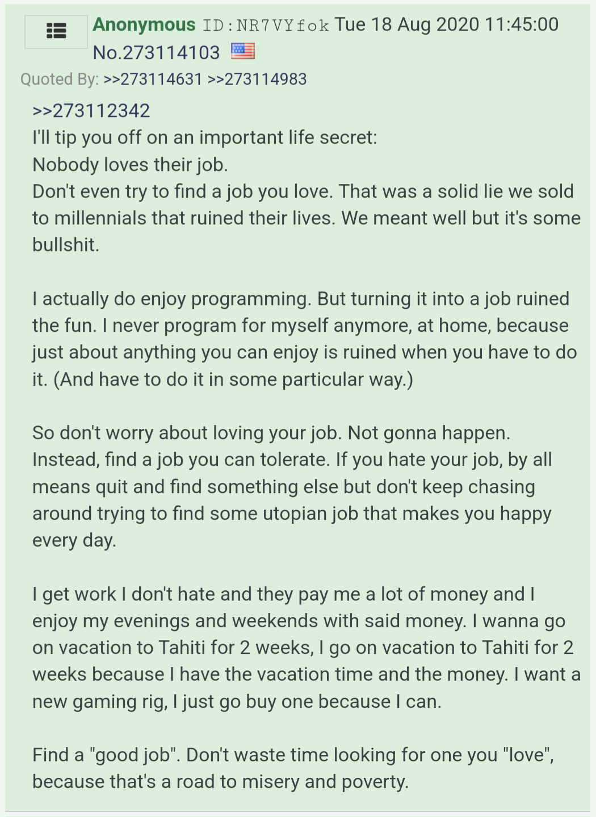Click the Anonymous poster name
The image size is (596, 817).
(x=144, y=25)
